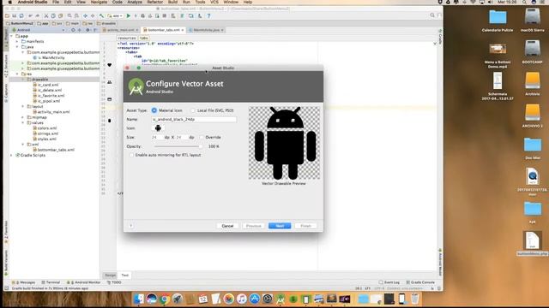Open the File menu
This screenshot has height=308, width=549.
point(56,2)
